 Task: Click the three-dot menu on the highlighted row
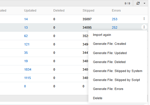pos(144,27)
